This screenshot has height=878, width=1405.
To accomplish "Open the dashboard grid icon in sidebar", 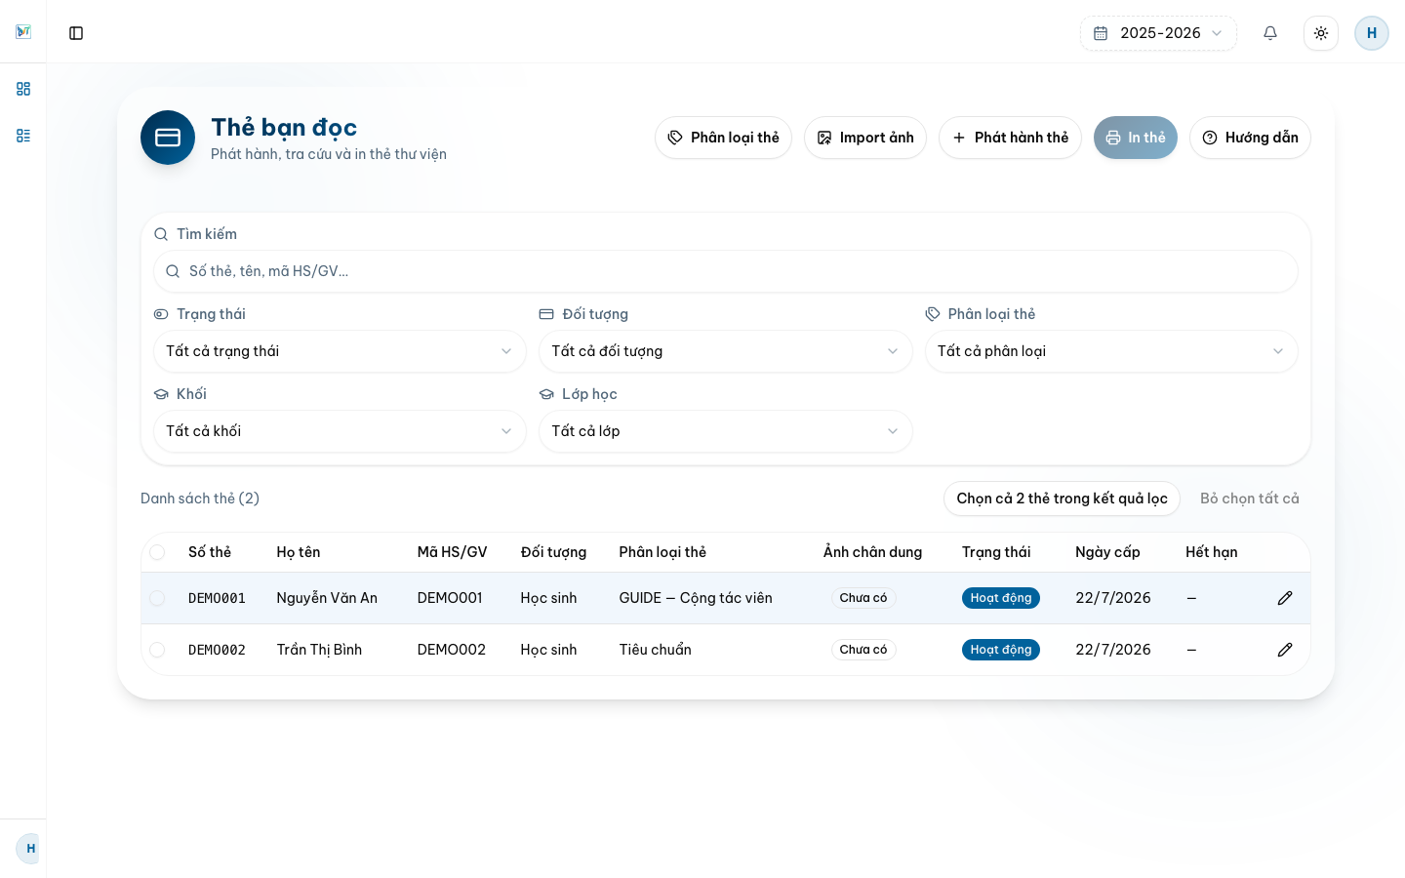I will [x=23, y=89].
